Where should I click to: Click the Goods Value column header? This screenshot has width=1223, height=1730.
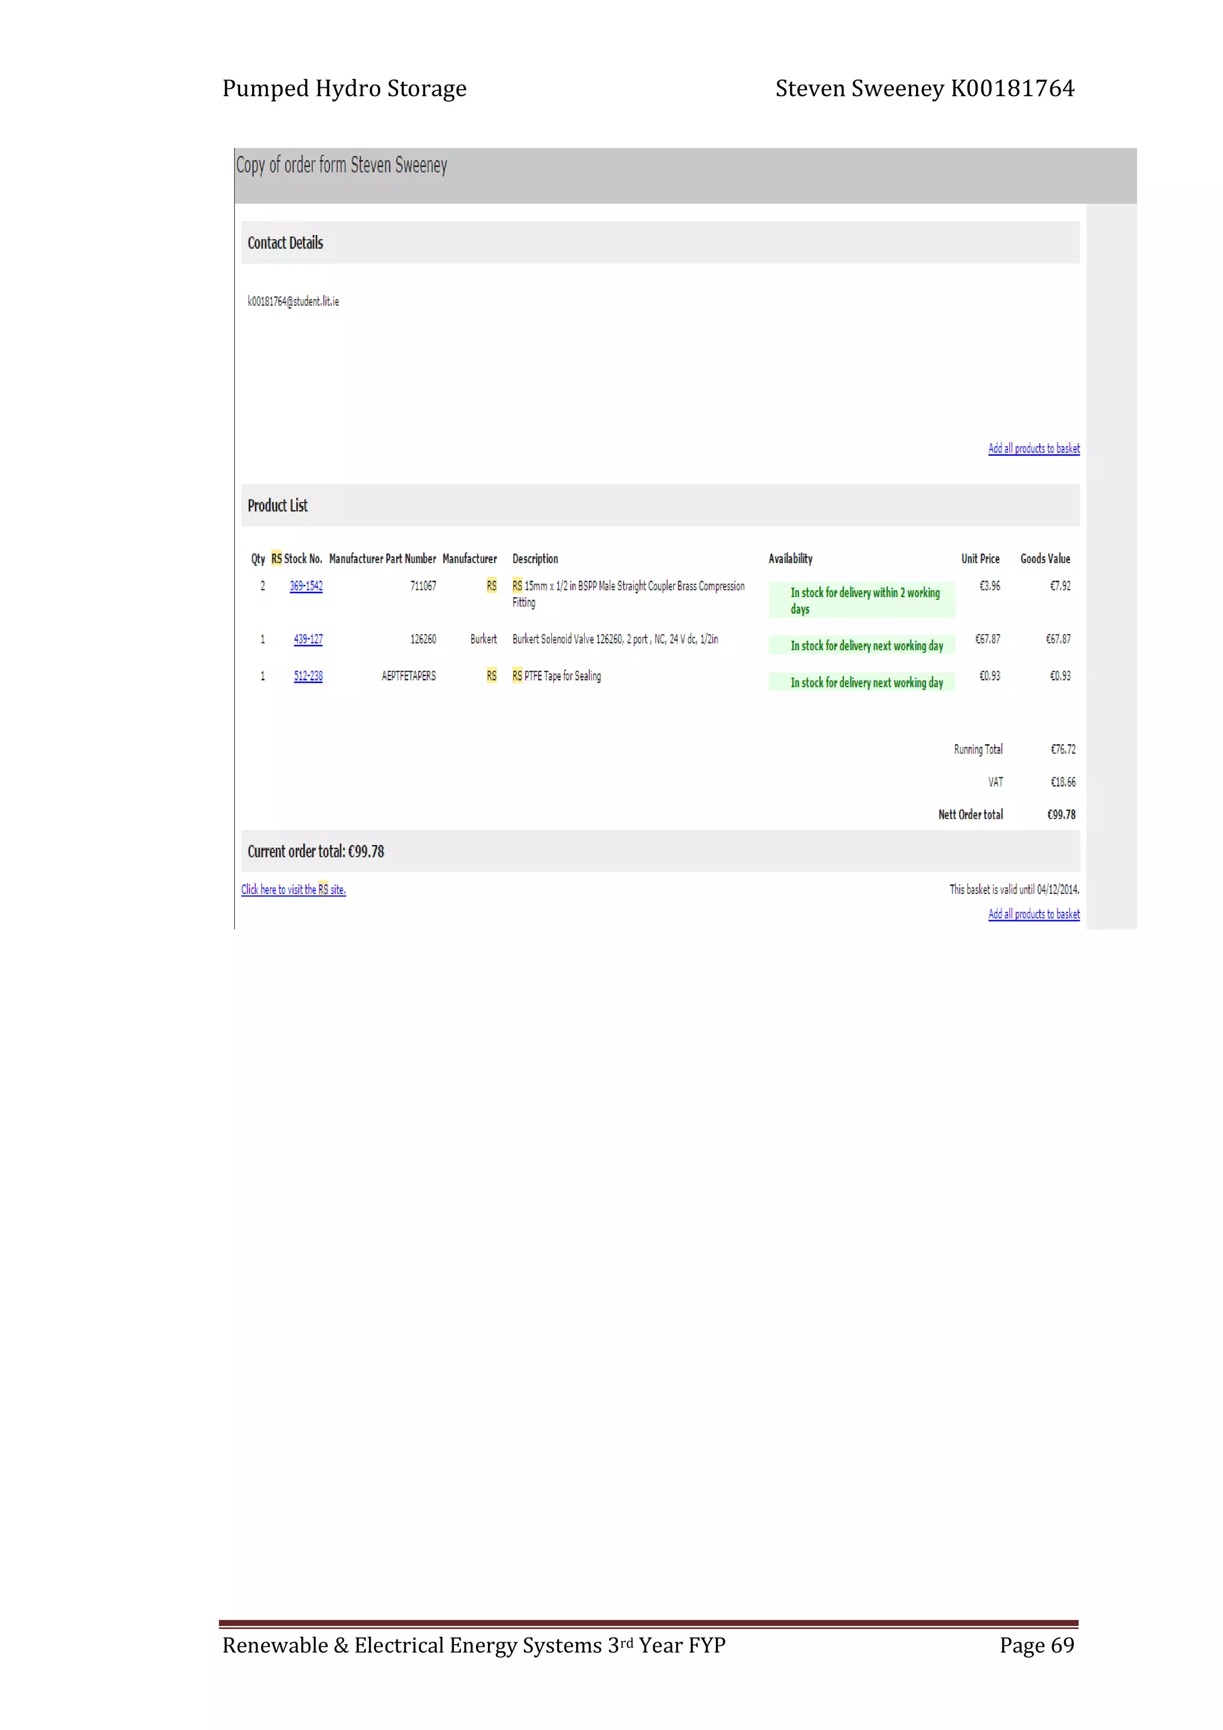pyautogui.click(x=1044, y=559)
